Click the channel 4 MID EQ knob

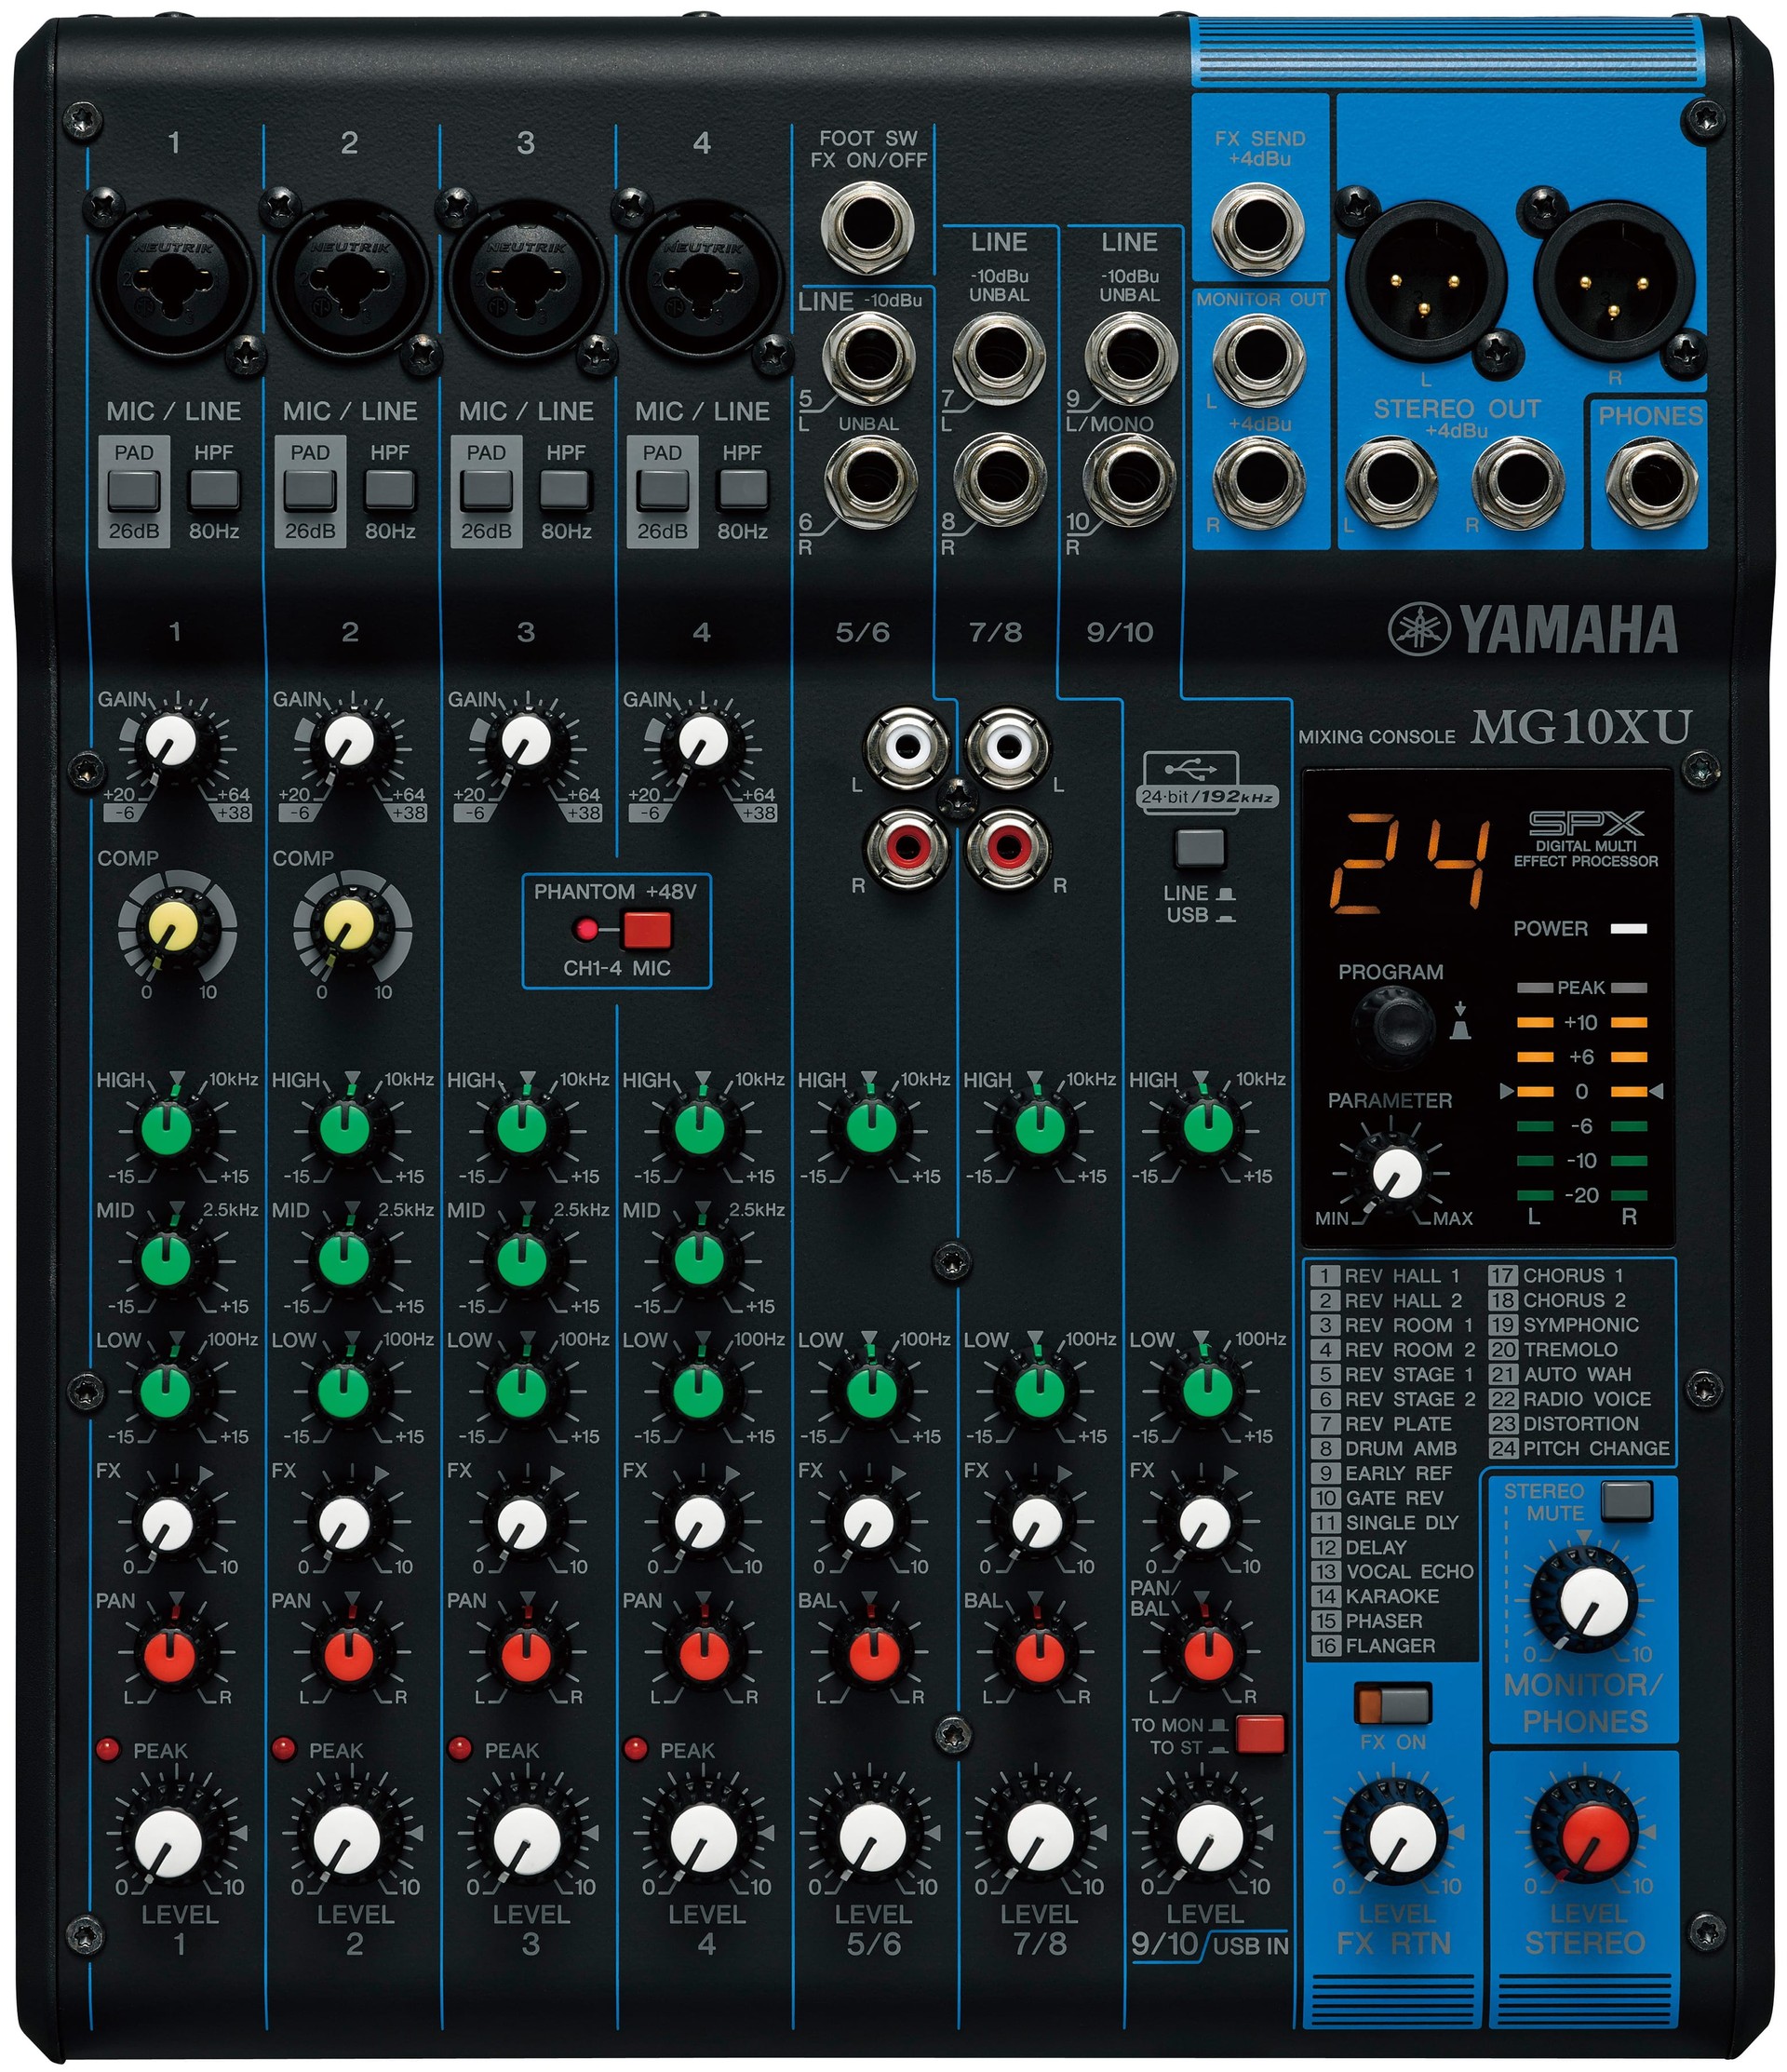(x=697, y=1259)
